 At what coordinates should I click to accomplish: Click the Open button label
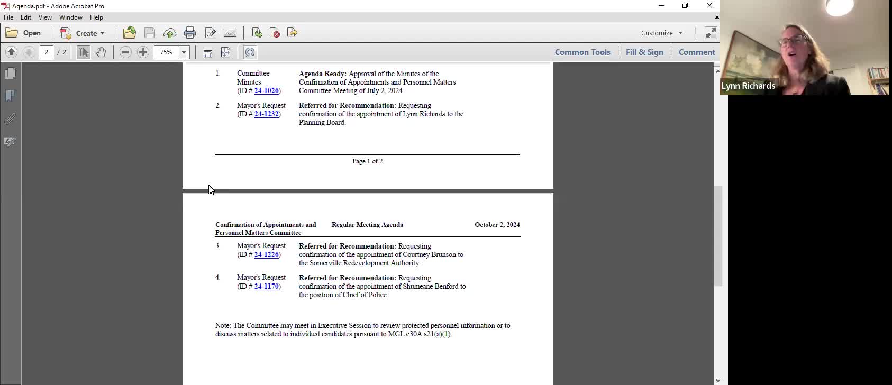point(32,33)
